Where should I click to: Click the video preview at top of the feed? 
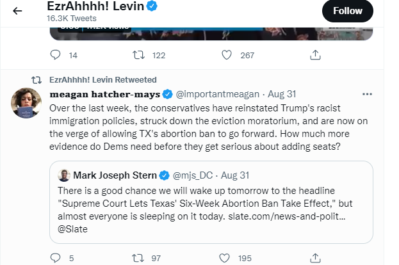(x=211, y=33)
